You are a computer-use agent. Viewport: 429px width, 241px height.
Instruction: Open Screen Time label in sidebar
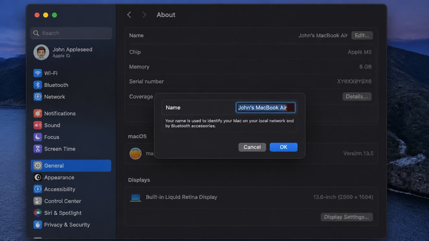click(x=60, y=149)
